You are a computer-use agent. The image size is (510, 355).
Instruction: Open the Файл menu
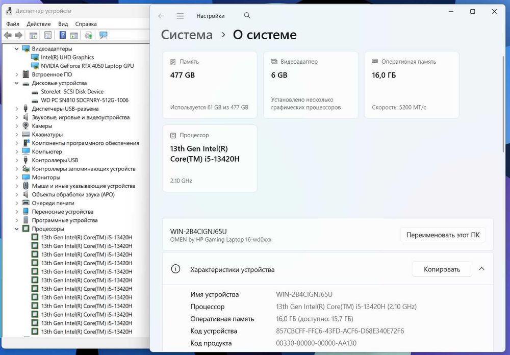13,24
